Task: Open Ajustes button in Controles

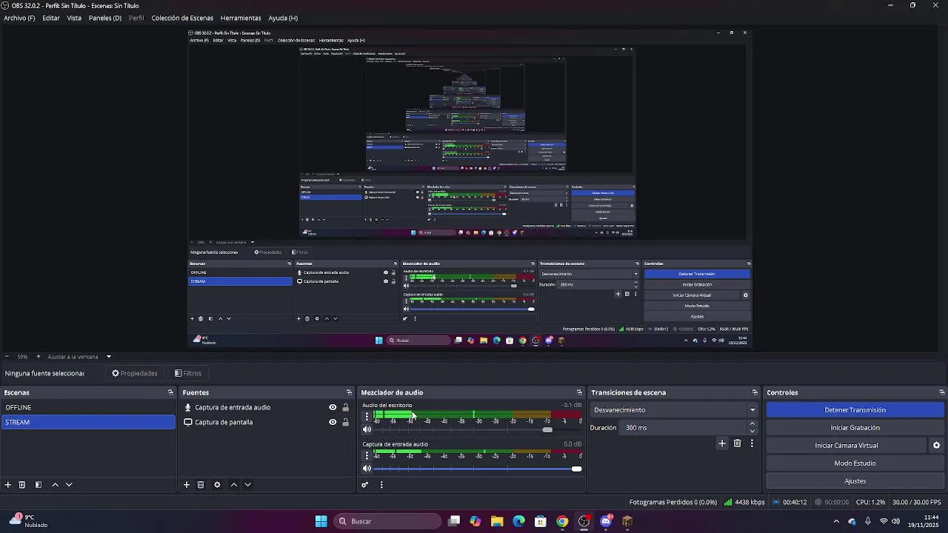Action: tap(855, 481)
